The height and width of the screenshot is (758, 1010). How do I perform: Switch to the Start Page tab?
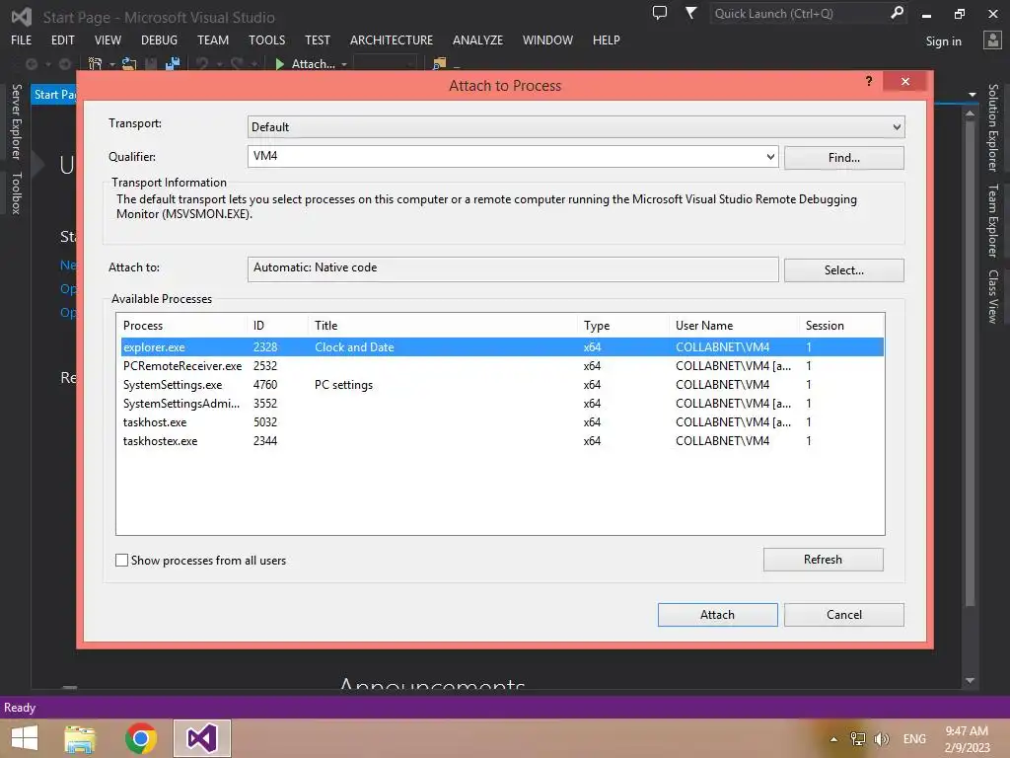54,95
